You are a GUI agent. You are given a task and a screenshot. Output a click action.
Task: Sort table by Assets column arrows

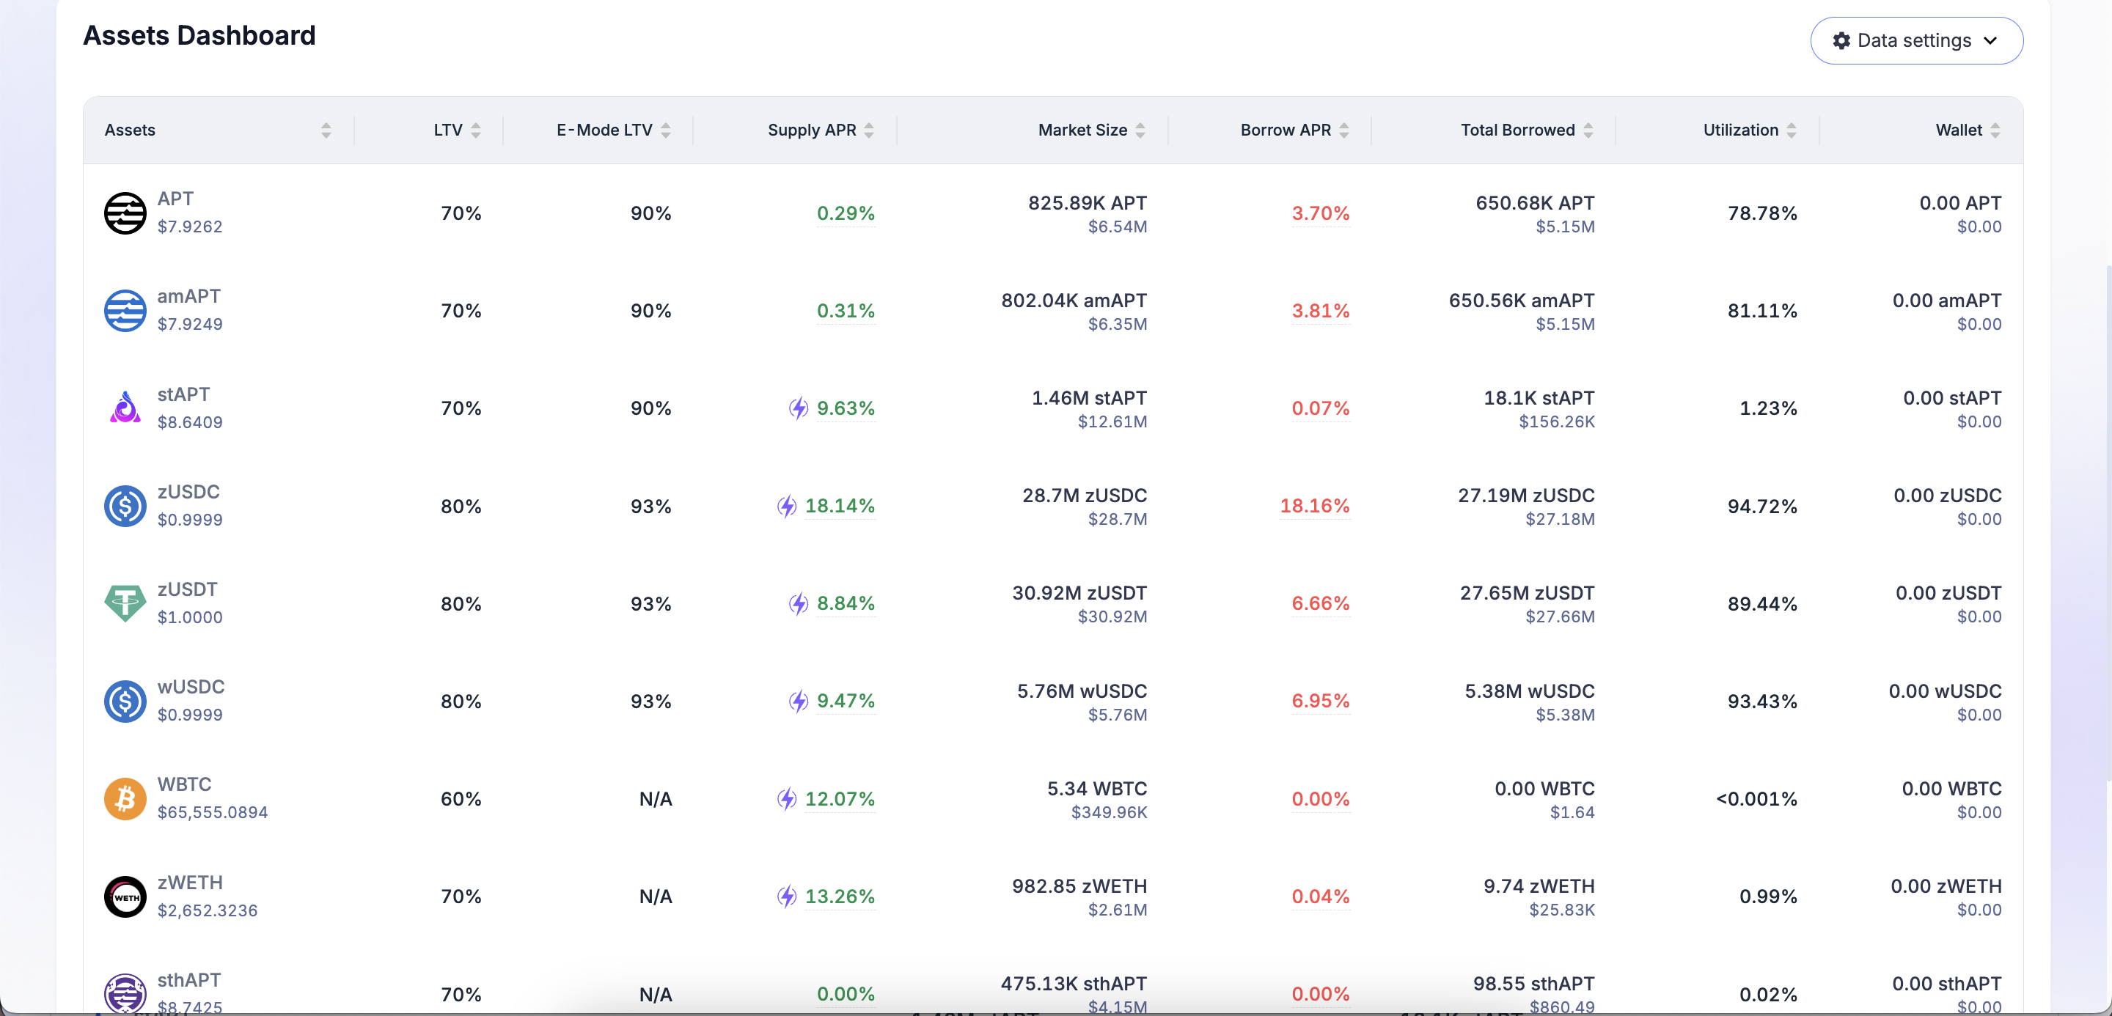click(x=326, y=130)
